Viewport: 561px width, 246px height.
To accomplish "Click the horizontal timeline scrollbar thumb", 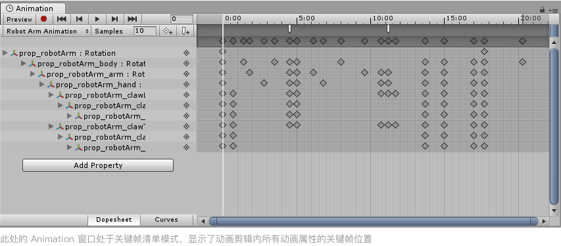I will coord(374,221).
